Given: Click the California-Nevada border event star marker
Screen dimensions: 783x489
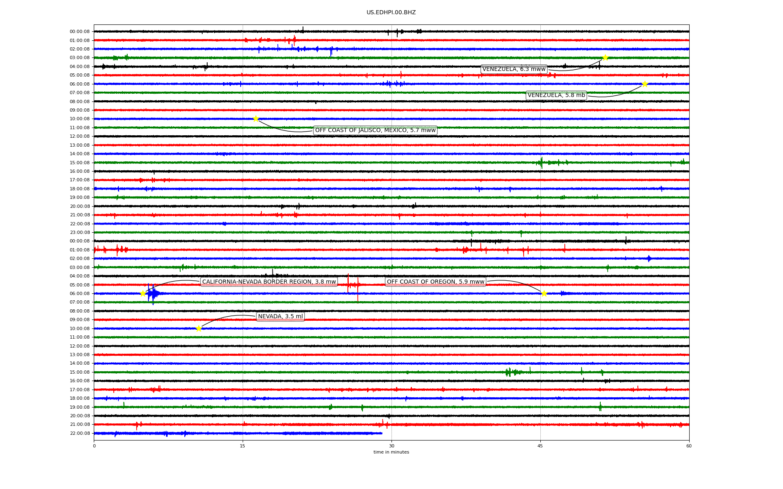Looking at the screenshot, I should click(x=143, y=293).
